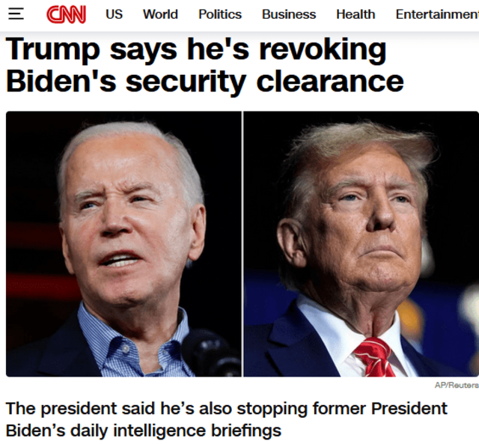Open the World section
The height and width of the screenshot is (444, 479).
[x=160, y=14]
